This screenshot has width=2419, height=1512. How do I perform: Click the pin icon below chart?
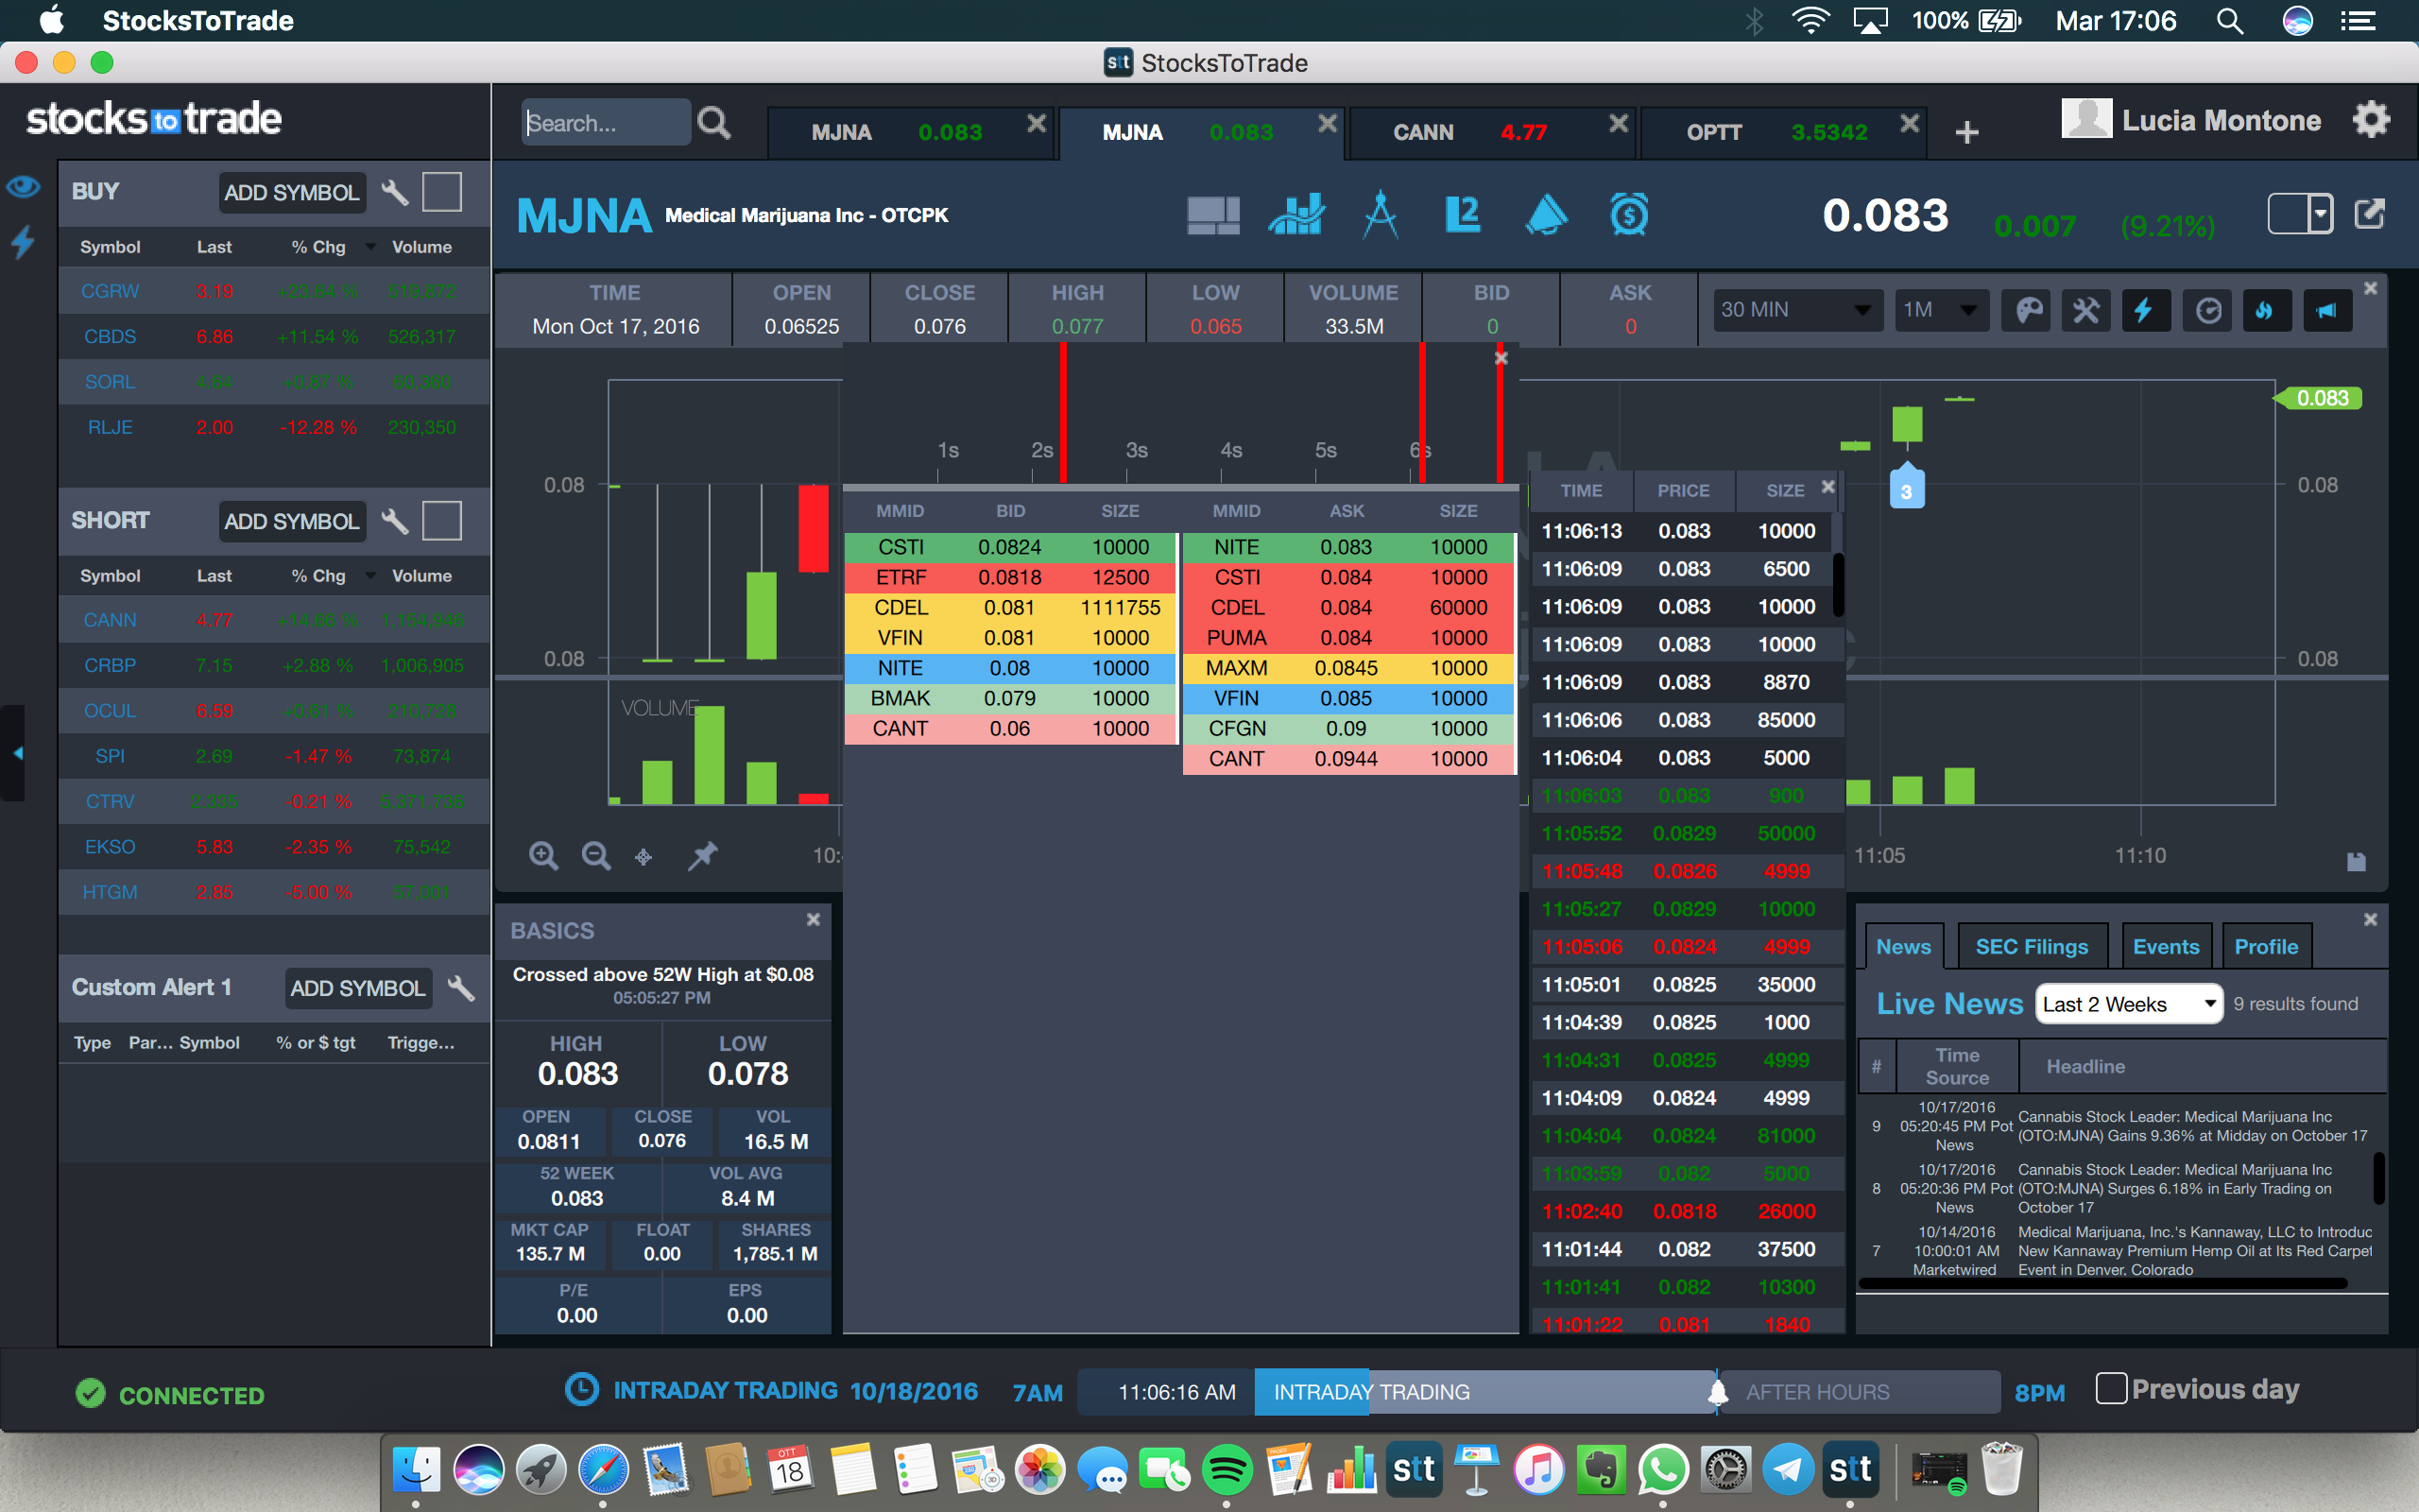pyautogui.click(x=703, y=856)
